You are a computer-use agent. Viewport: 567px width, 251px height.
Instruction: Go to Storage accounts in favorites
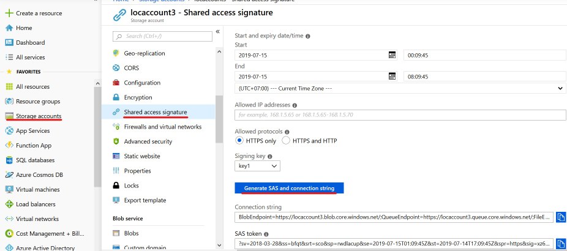point(39,116)
